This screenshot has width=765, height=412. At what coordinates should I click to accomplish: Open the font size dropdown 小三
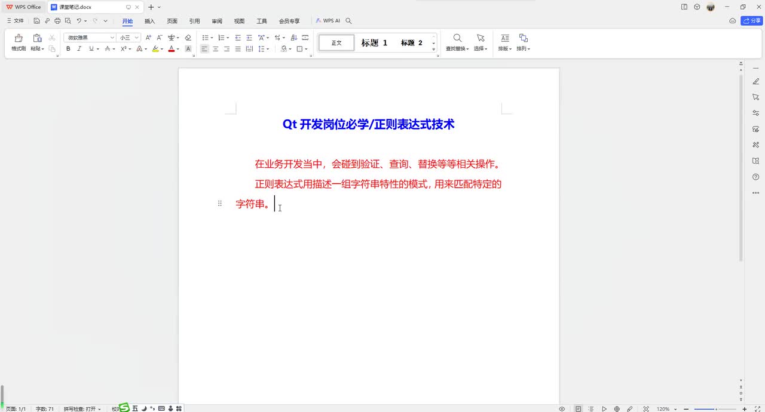(x=137, y=38)
